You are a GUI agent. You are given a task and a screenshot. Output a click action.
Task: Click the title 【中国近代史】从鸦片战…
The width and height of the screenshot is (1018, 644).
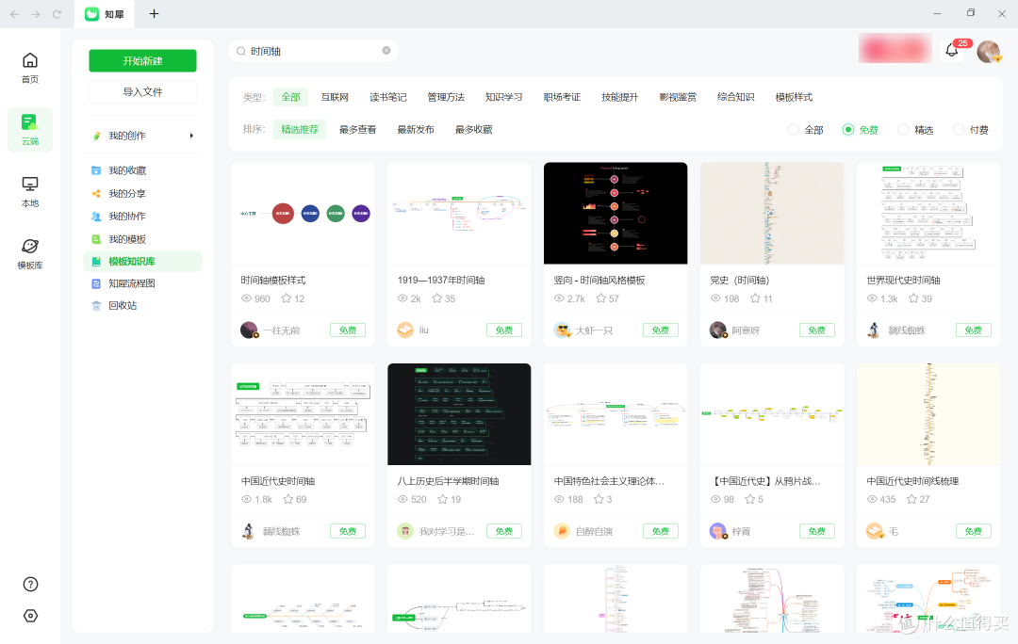click(765, 481)
